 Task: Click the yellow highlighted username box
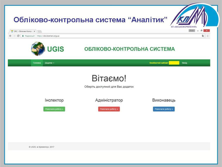click(x=174, y=63)
